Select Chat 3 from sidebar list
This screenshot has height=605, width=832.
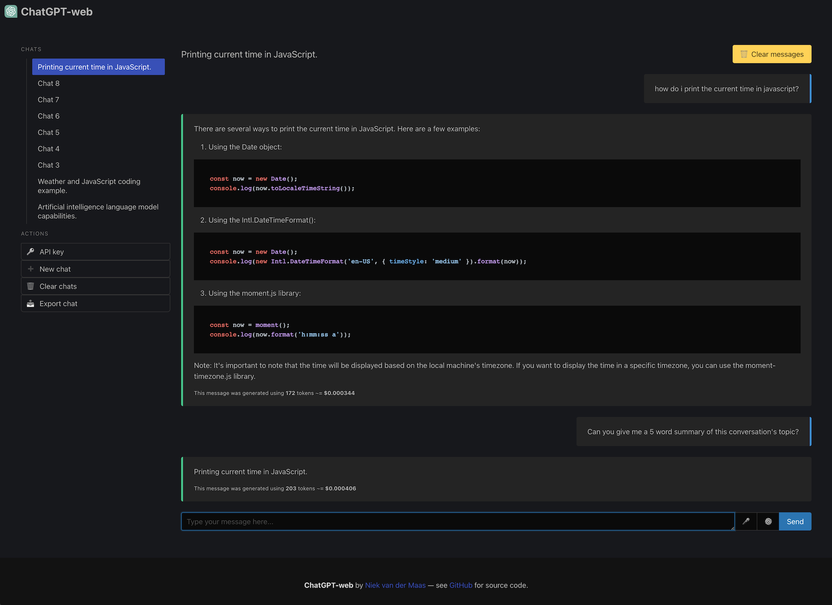pyautogui.click(x=48, y=165)
